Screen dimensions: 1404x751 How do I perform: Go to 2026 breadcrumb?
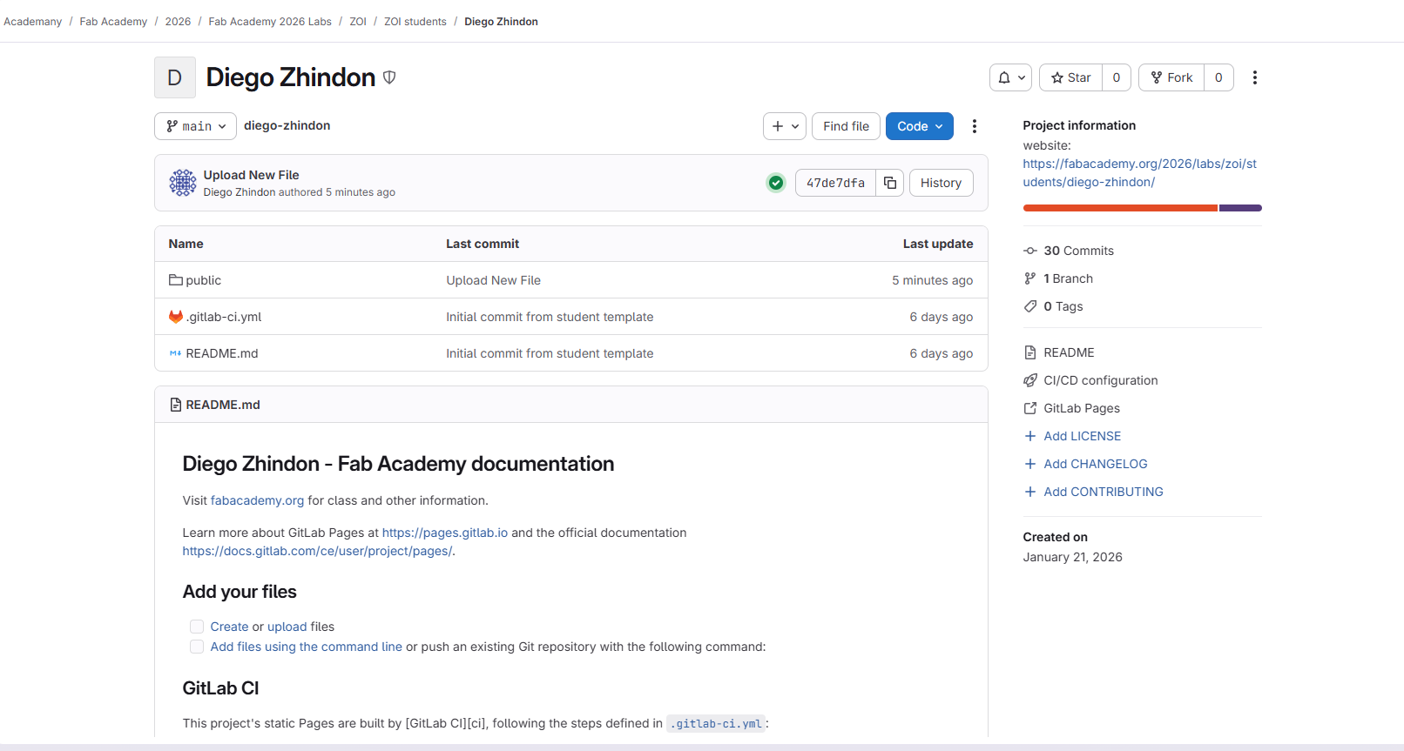[x=178, y=22]
